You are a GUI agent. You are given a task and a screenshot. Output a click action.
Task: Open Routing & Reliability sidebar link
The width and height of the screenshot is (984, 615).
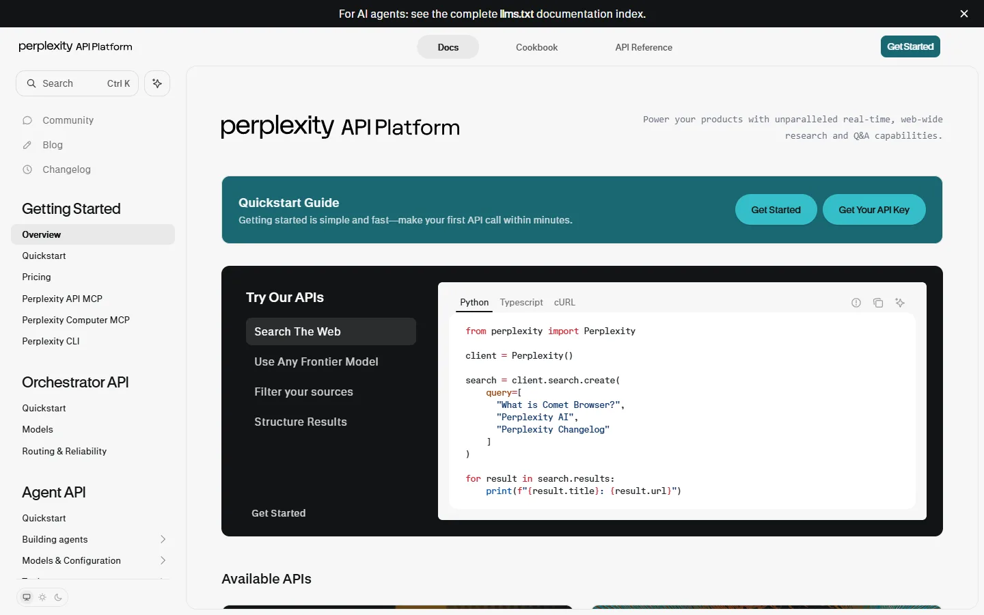pyautogui.click(x=93, y=451)
